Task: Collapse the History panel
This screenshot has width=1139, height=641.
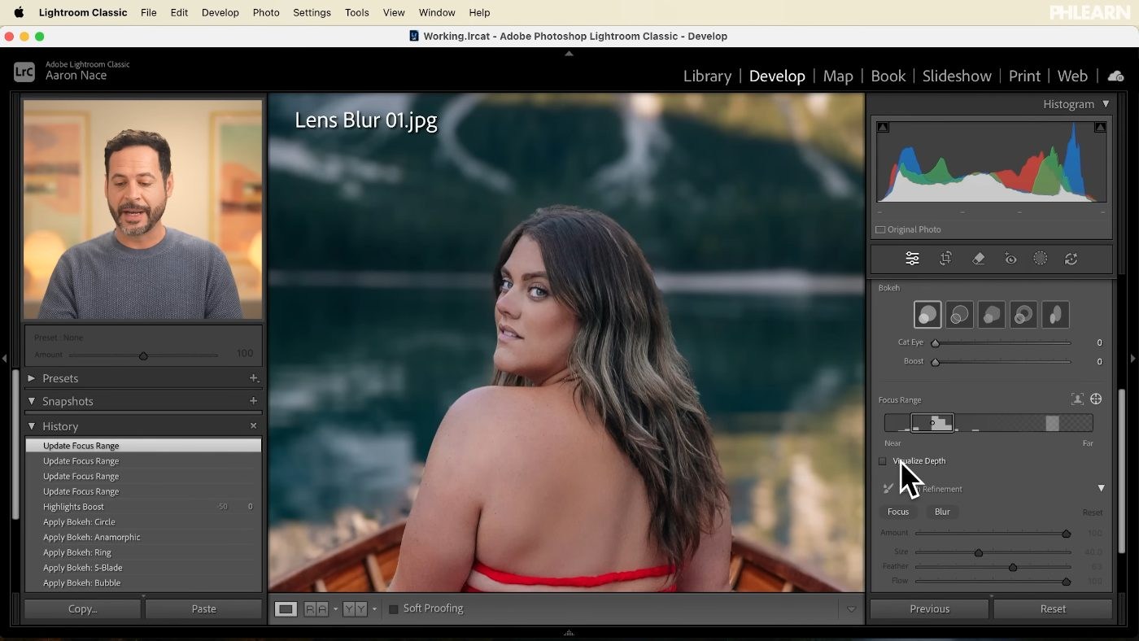Action: click(x=32, y=426)
